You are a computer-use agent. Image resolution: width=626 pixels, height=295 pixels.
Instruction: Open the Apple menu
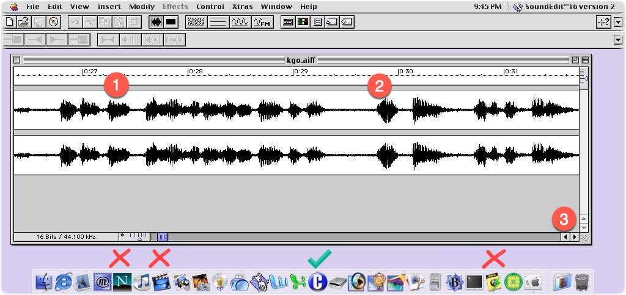(13, 6)
